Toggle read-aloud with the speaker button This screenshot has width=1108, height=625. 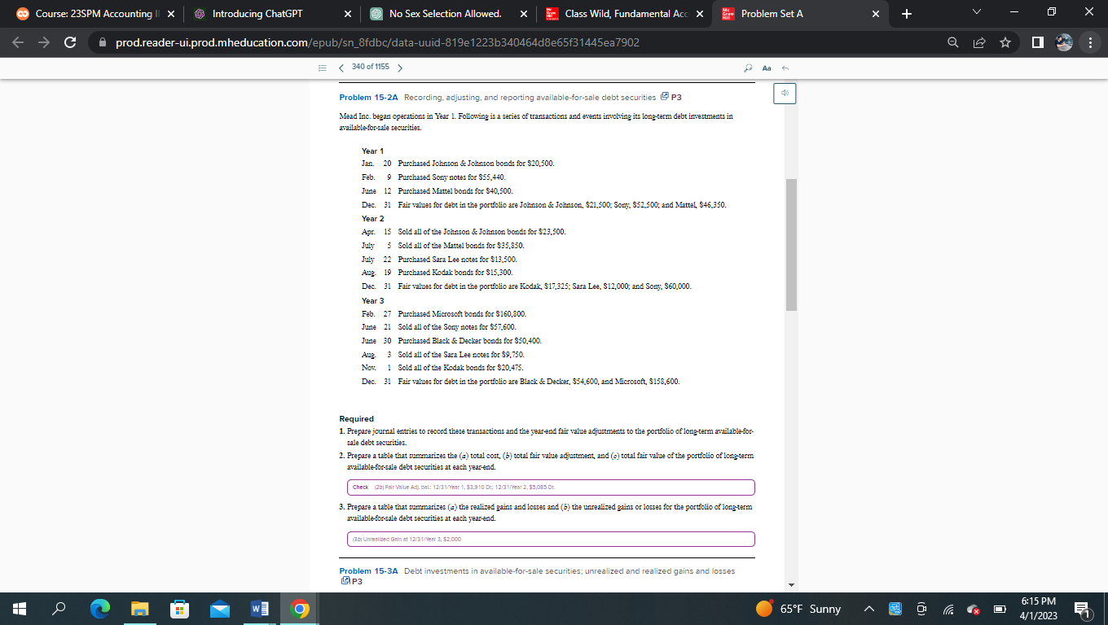pyautogui.click(x=784, y=93)
